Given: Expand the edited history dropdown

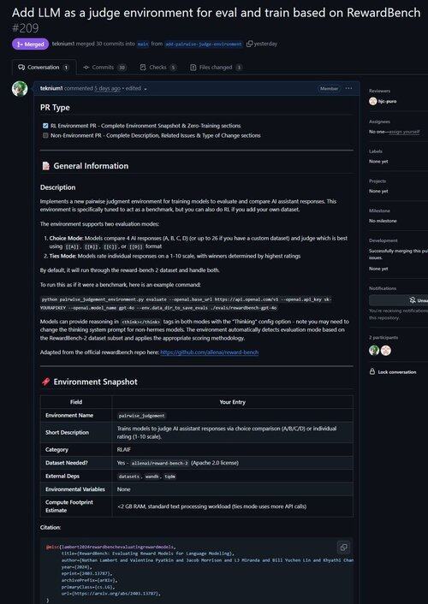Looking at the screenshot, I should (x=146, y=89).
